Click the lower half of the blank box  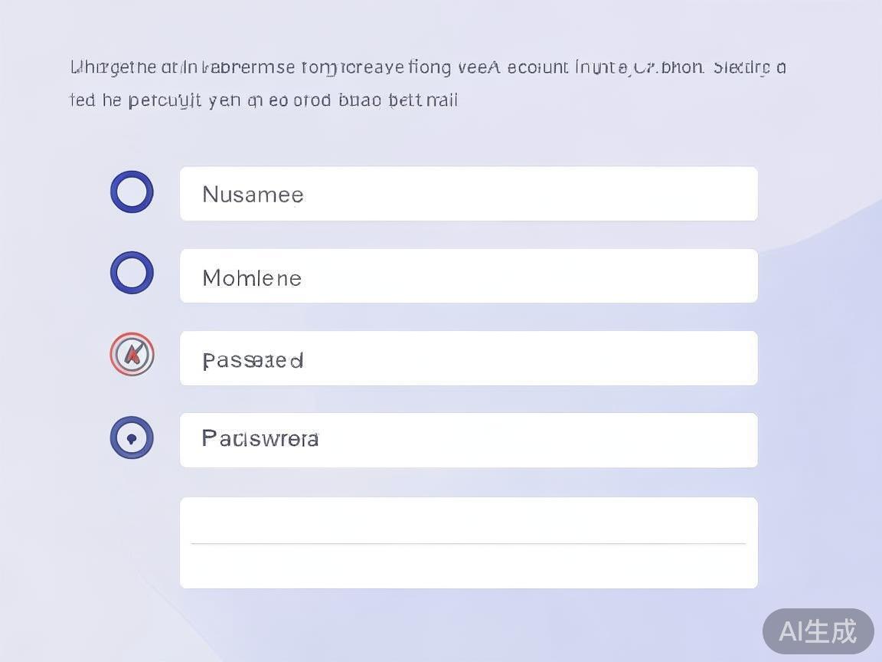click(x=469, y=565)
